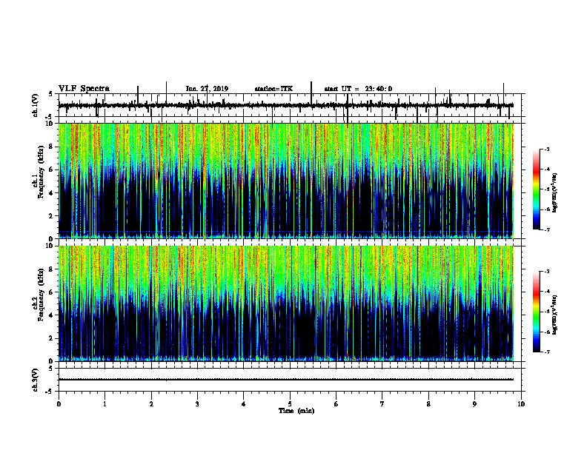Select the date text "Jan. 27, 2019"
587x453 pixels.
pos(207,89)
